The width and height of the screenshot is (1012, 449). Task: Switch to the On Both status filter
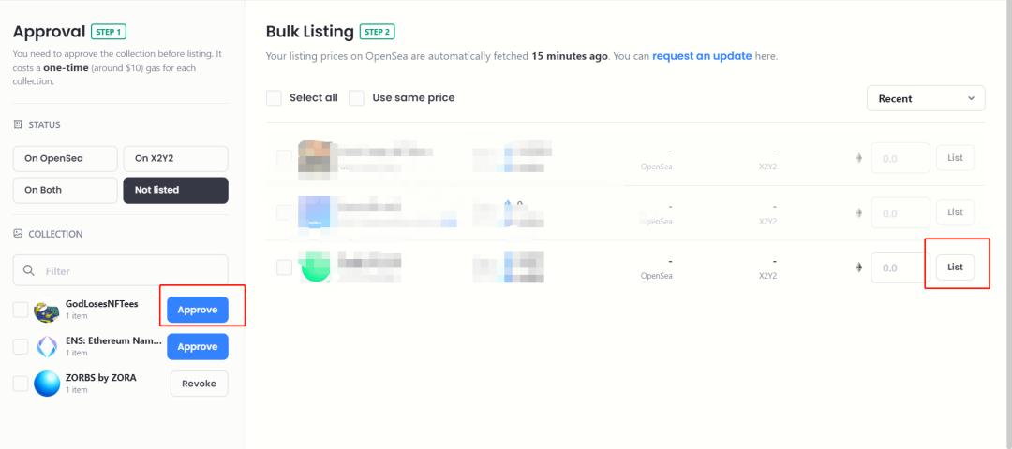point(65,190)
